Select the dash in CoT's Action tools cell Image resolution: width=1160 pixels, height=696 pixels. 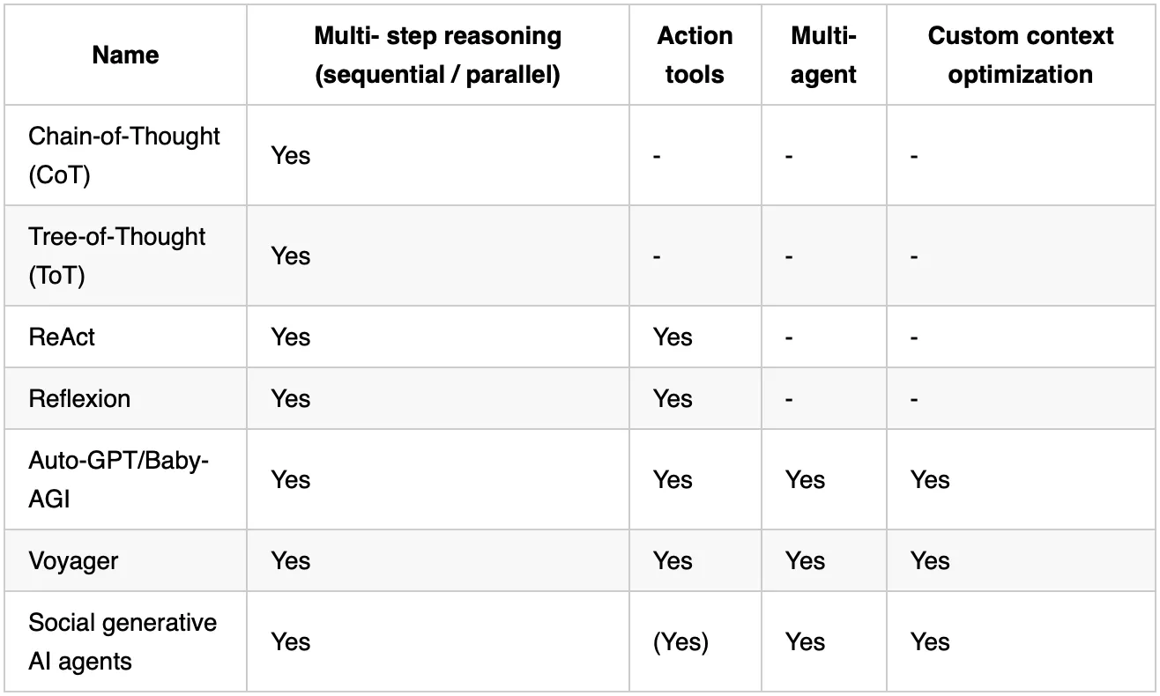[658, 156]
